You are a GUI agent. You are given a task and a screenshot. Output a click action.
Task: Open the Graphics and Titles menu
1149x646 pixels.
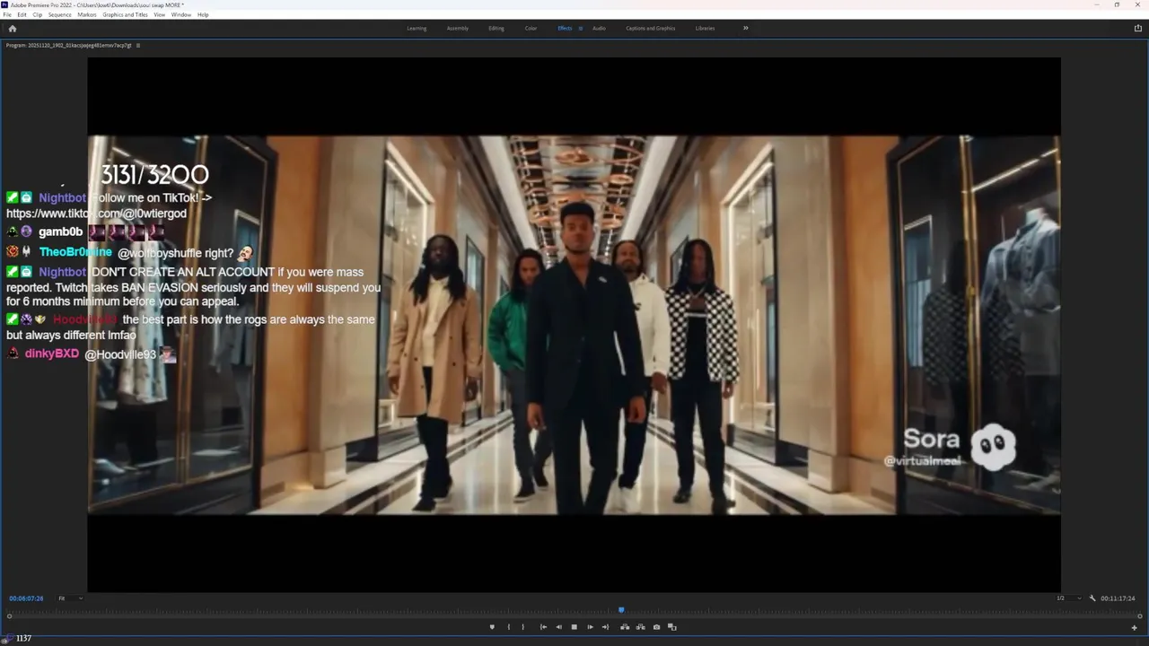pos(126,14)
